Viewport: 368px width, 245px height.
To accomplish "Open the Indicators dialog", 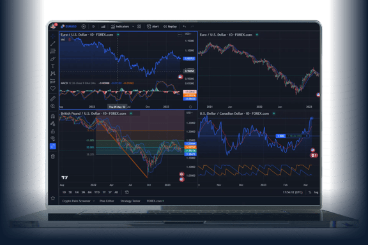I will 120,27.
